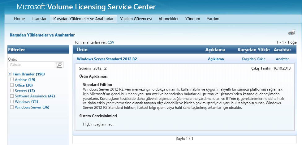
Task: Open the Yönetim menu
Action: [192, 19]
